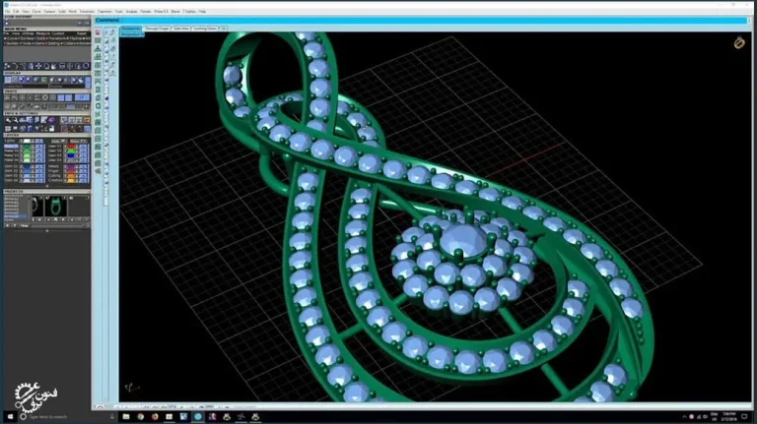Click inside the Command input bar
The width and height of the screenshot is (757, 424).
(x=420, y=21)
